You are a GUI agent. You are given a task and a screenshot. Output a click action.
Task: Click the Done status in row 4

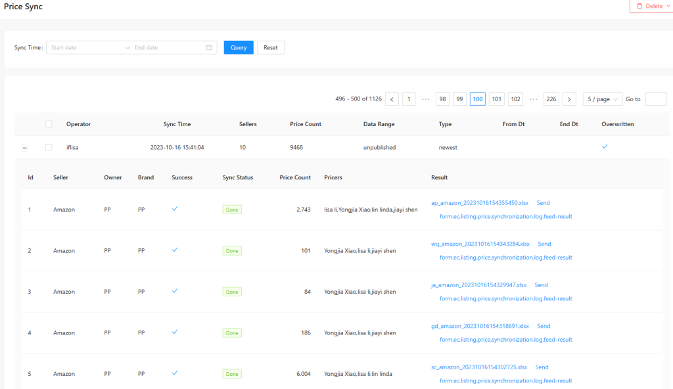232,332
